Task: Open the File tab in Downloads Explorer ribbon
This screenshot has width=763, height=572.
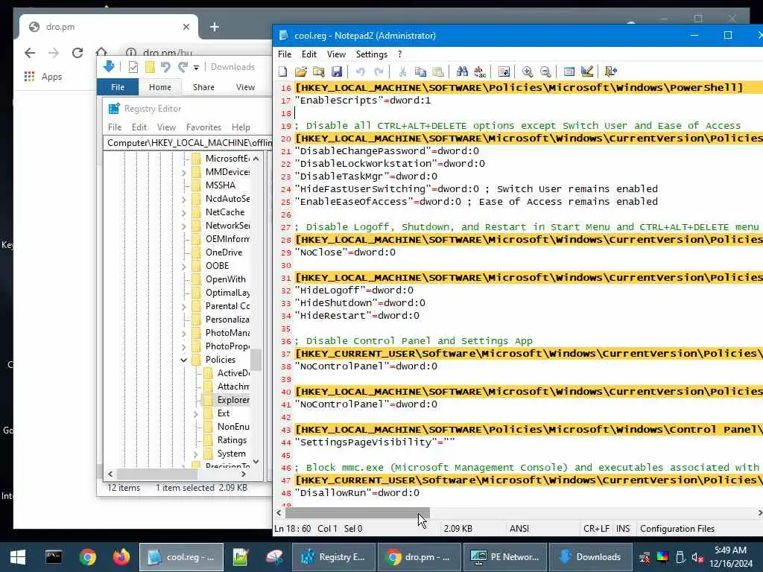Action: [x=118, y=87]
